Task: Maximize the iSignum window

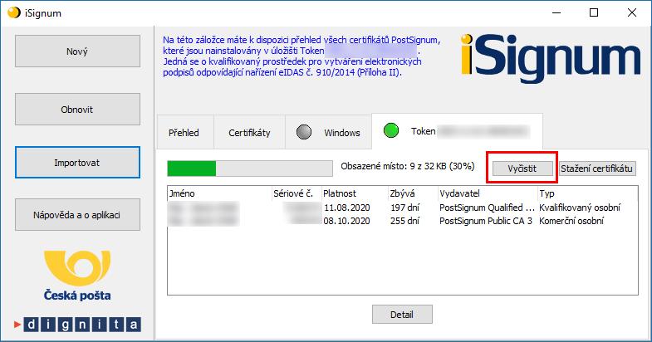Action: coord(594,12)
